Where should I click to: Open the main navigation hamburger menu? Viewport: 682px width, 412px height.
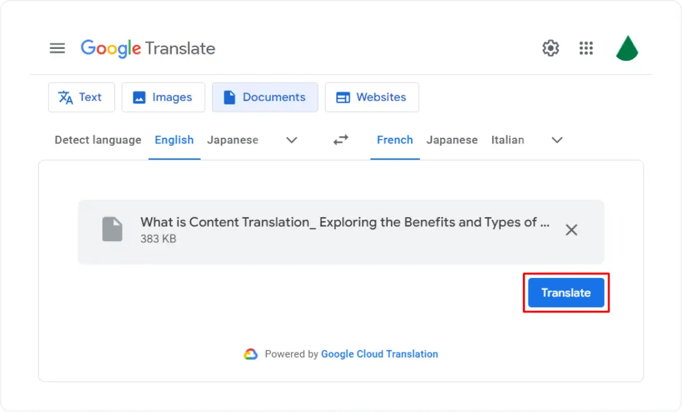pyautogui.click(x=57, y=48)
